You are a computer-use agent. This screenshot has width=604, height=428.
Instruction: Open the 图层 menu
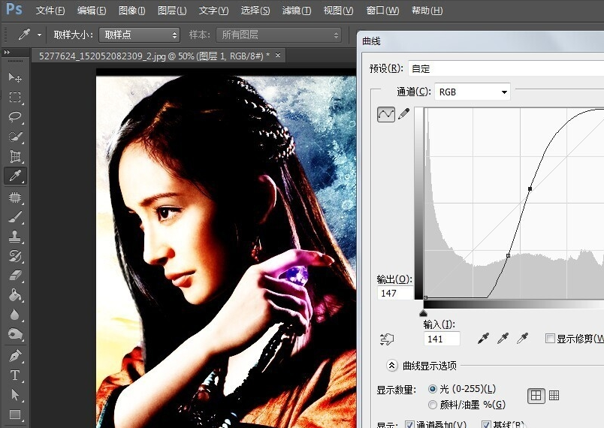pyautogui.click(x=172, y=11)
